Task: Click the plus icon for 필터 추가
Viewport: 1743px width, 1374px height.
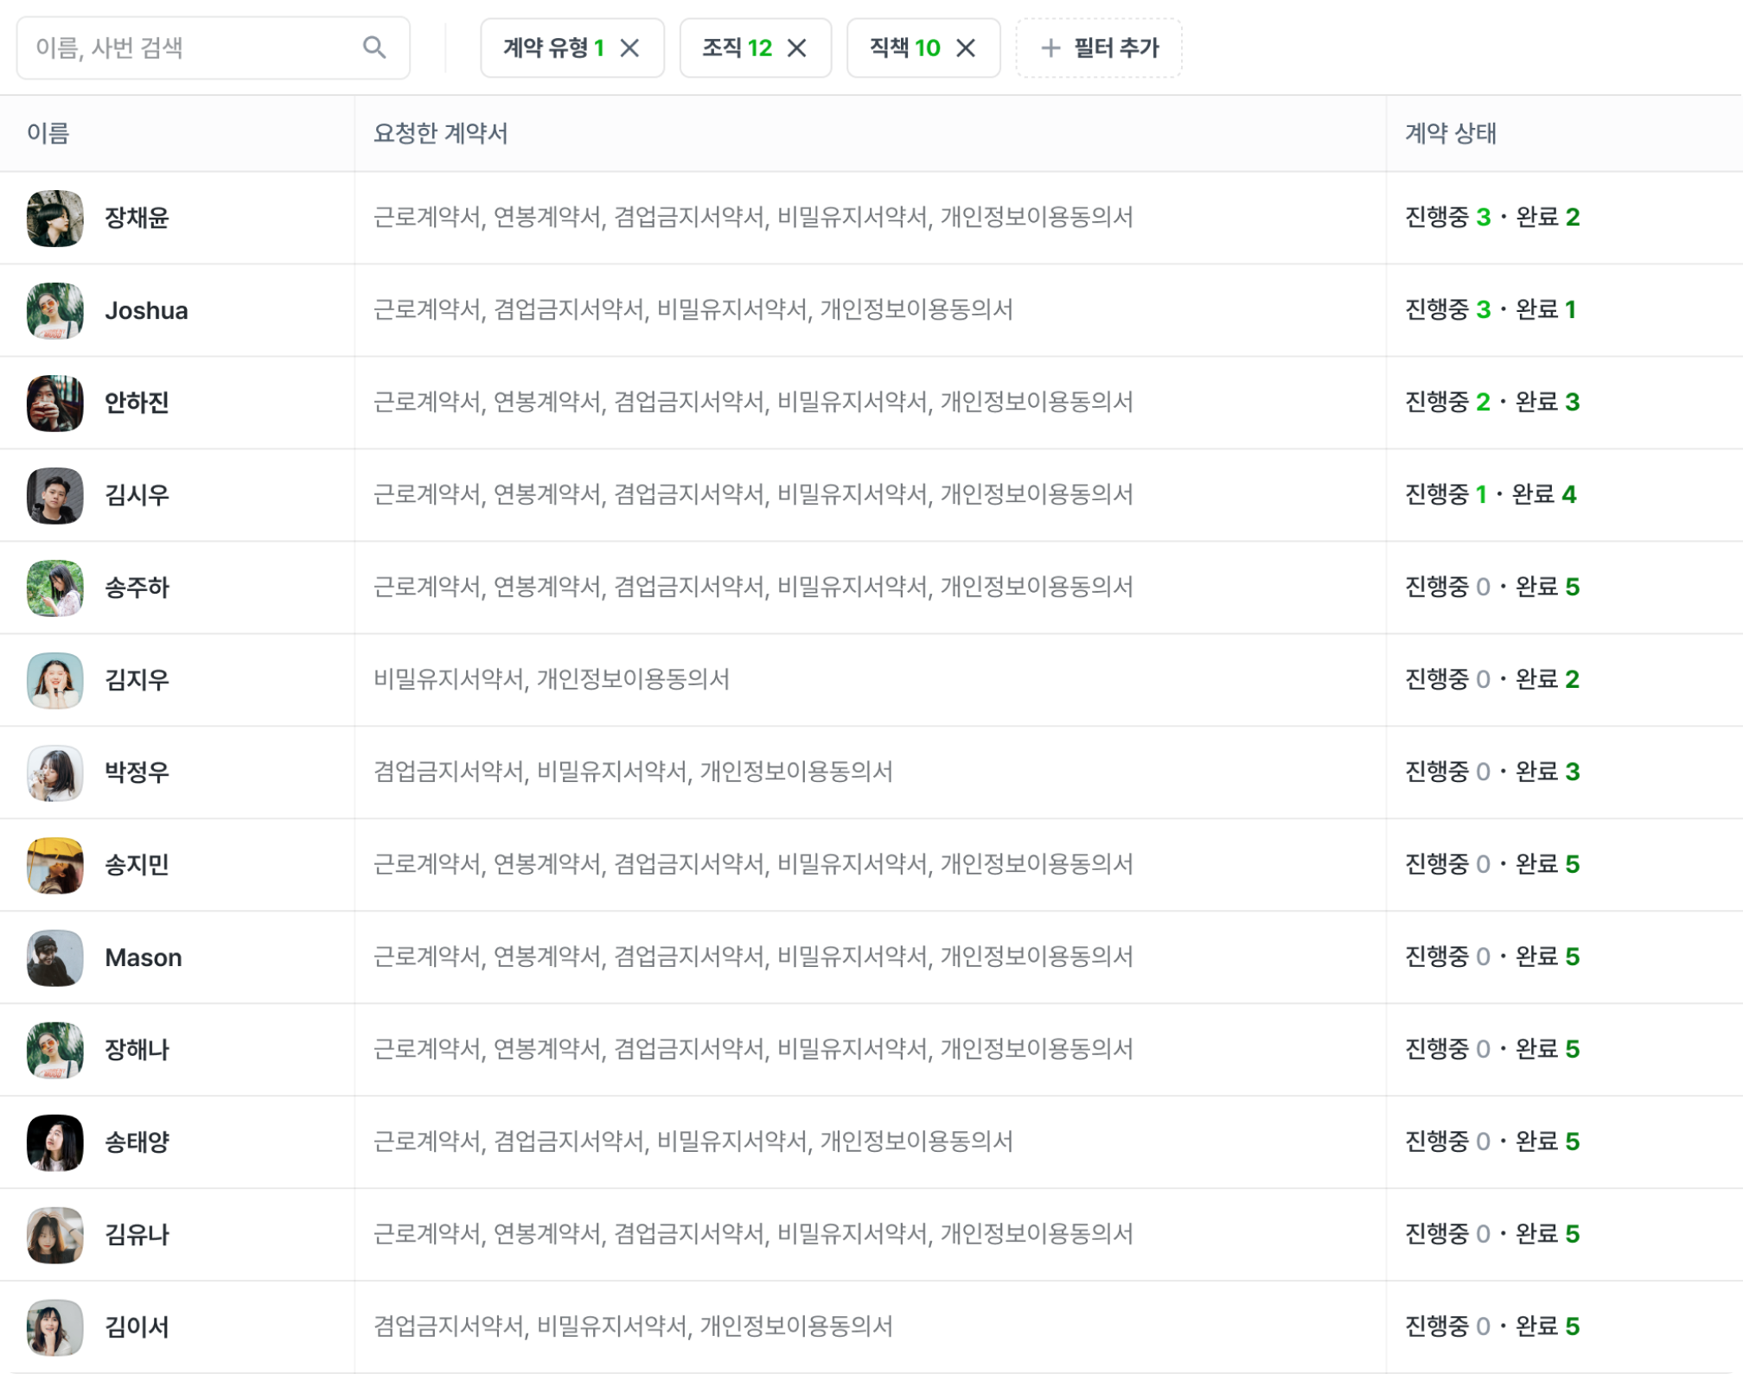Action: click(x=1050, y=48)
